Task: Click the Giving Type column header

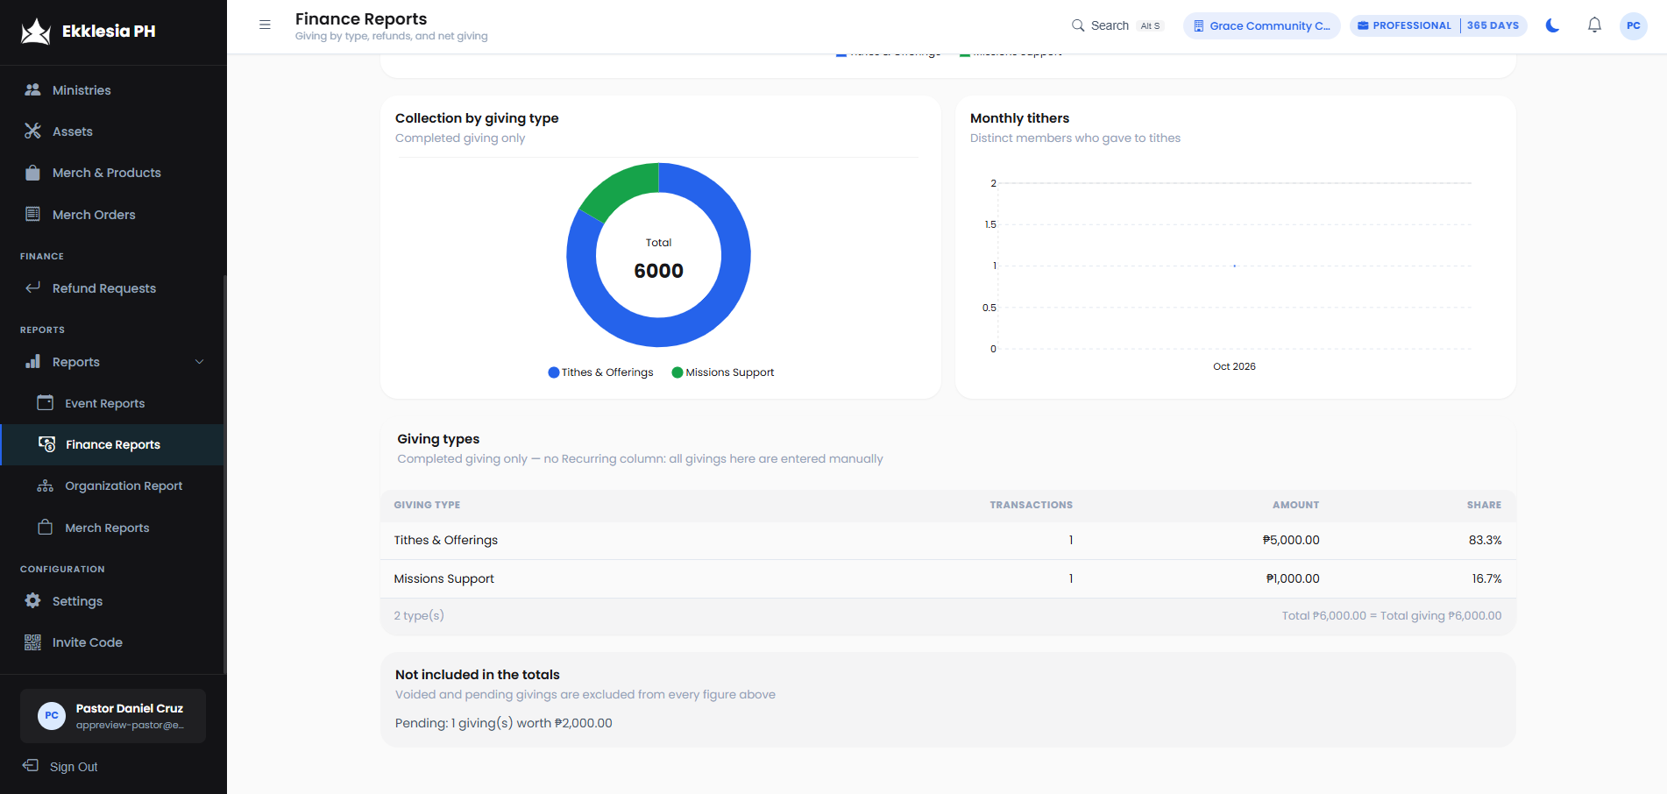Action: pos(427,505)
